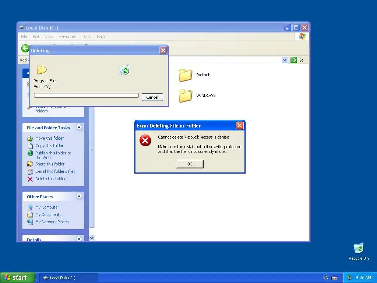Click the keyboard icon in taskbar
This screenshot has height=283, width=377.
click(334, 278)
